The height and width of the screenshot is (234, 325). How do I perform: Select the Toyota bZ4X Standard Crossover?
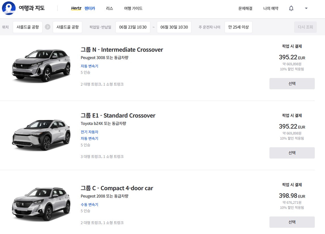tap(292, 153)
